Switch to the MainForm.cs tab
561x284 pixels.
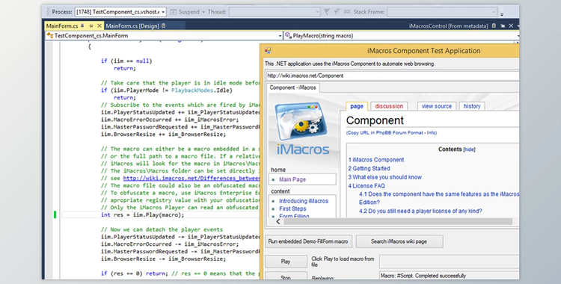62,25
